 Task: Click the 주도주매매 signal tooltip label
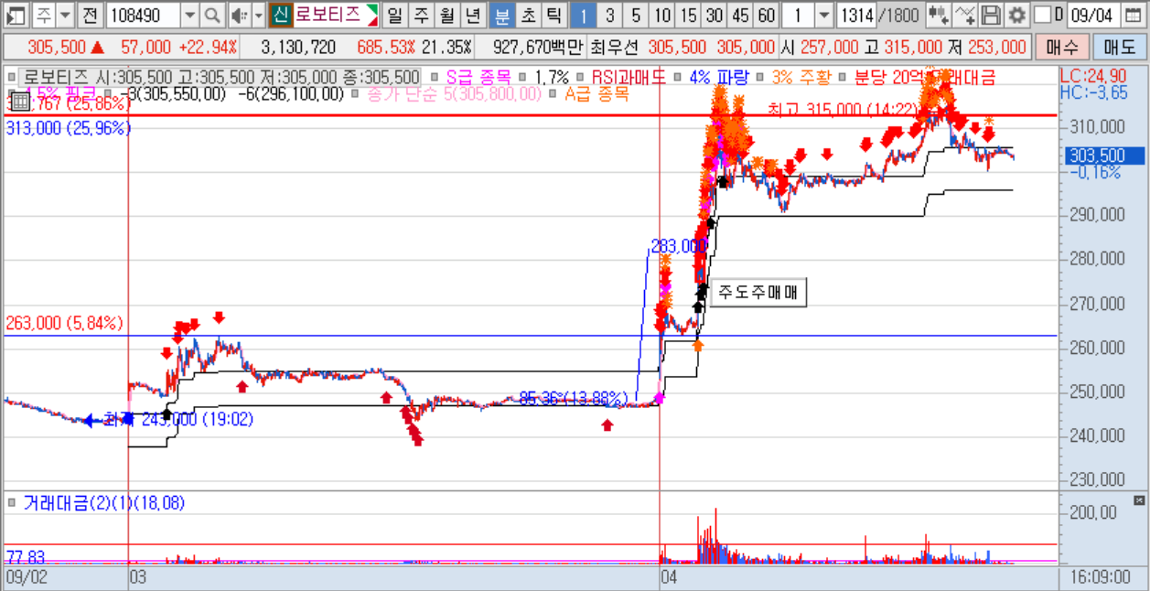tap(758, 294)
